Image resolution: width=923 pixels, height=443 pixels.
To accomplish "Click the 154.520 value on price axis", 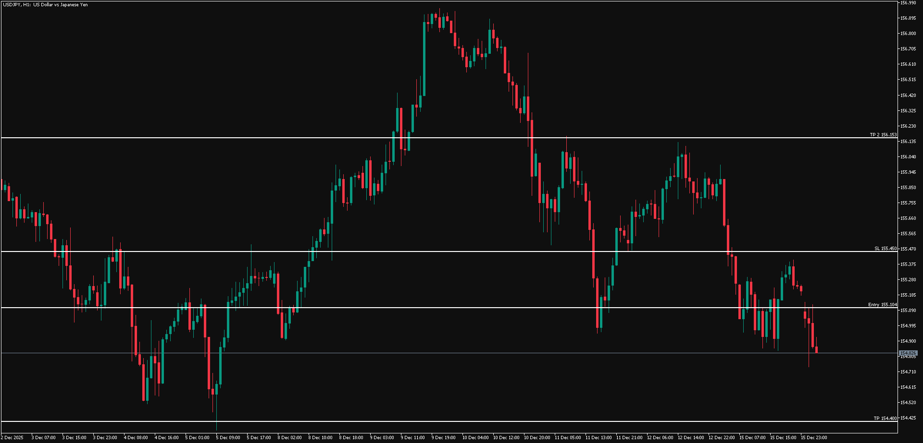I will click(908, 403).
